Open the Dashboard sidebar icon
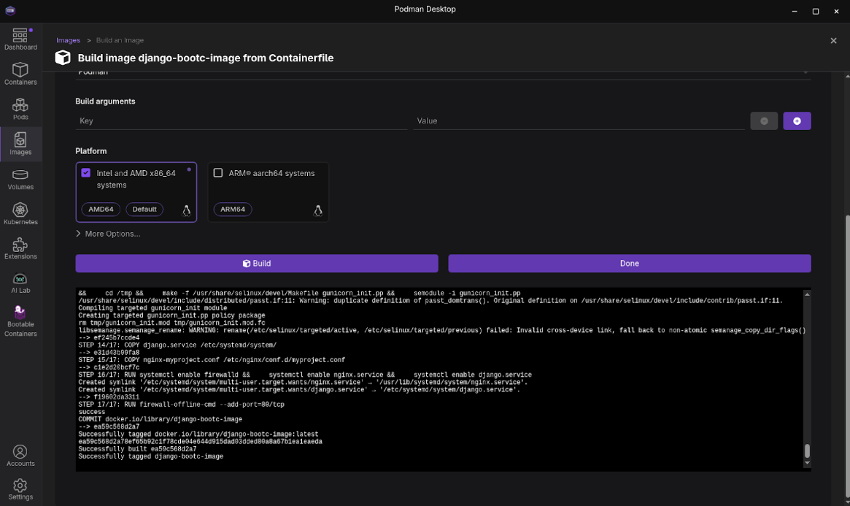This screenshot has width=850, height=506. click(20, 39)
